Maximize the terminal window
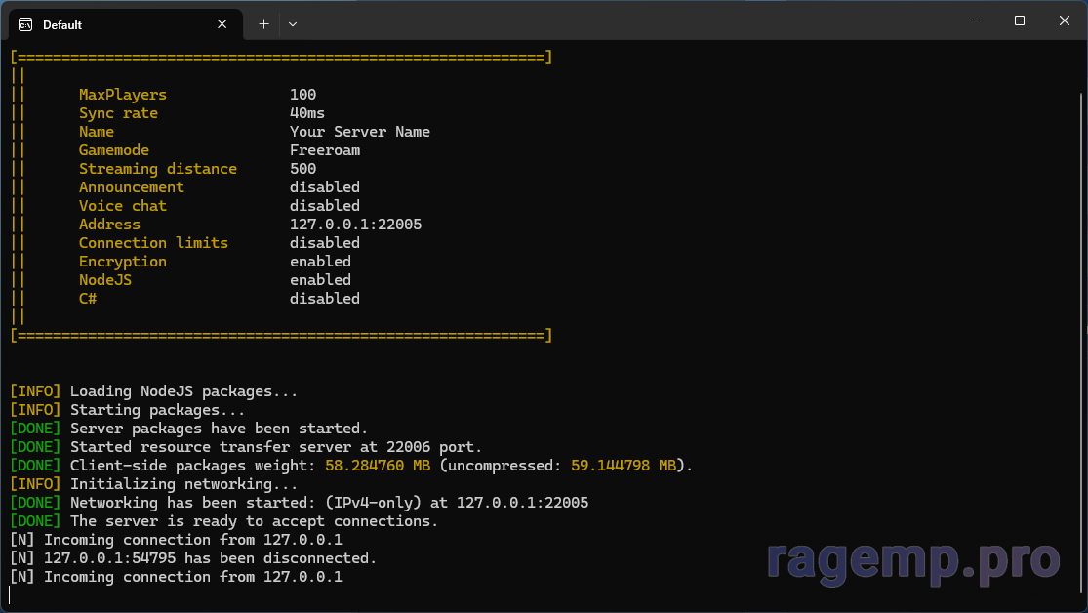 coord(1019,20)
